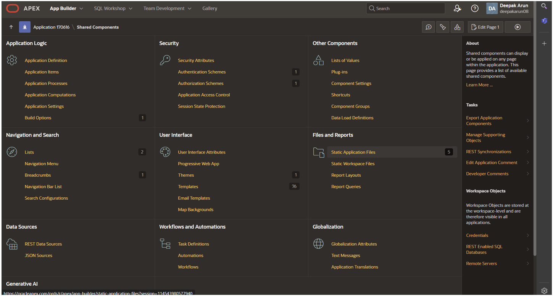Screen dimensions: 553x296
Task: Open the Help question mark icon
Action: click(474, 8)
